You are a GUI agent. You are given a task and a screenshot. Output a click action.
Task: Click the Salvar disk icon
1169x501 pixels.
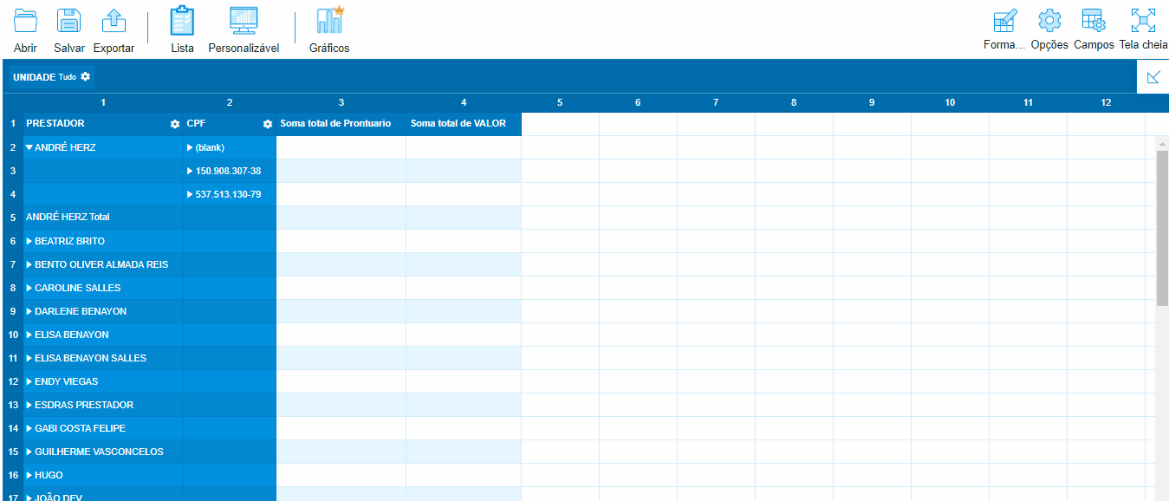tap(68, 22)
